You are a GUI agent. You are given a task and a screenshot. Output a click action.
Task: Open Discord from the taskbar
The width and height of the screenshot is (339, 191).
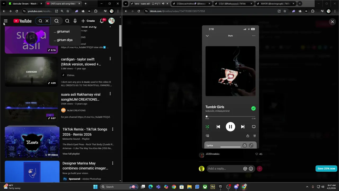point(236,187)
